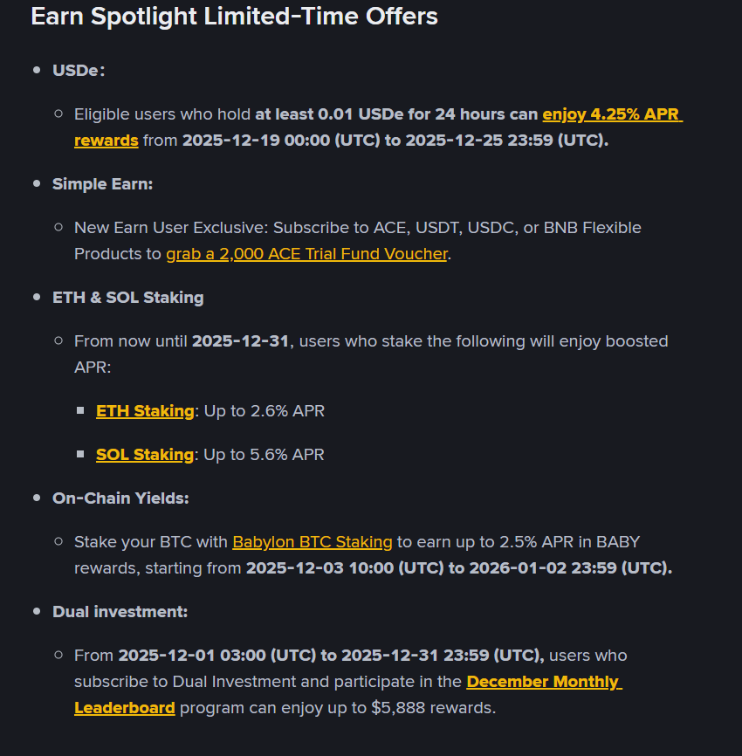Viewport: 742px width, 756px height.
Task: Click the Earn Spotlight Limited-Time Offers heading
Action: click(234, 17)
